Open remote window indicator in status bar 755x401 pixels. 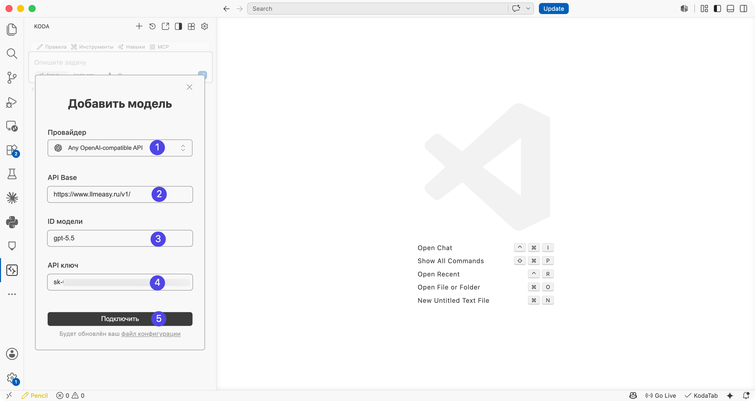9,395
